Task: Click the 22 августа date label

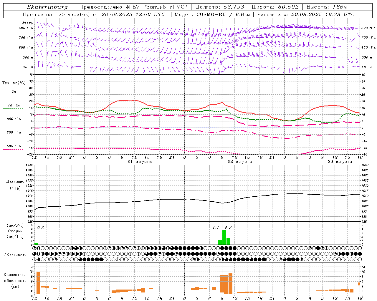Action: click(240, 162)
